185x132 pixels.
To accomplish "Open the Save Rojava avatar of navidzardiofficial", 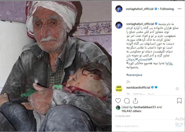I will tap(119, 89).
